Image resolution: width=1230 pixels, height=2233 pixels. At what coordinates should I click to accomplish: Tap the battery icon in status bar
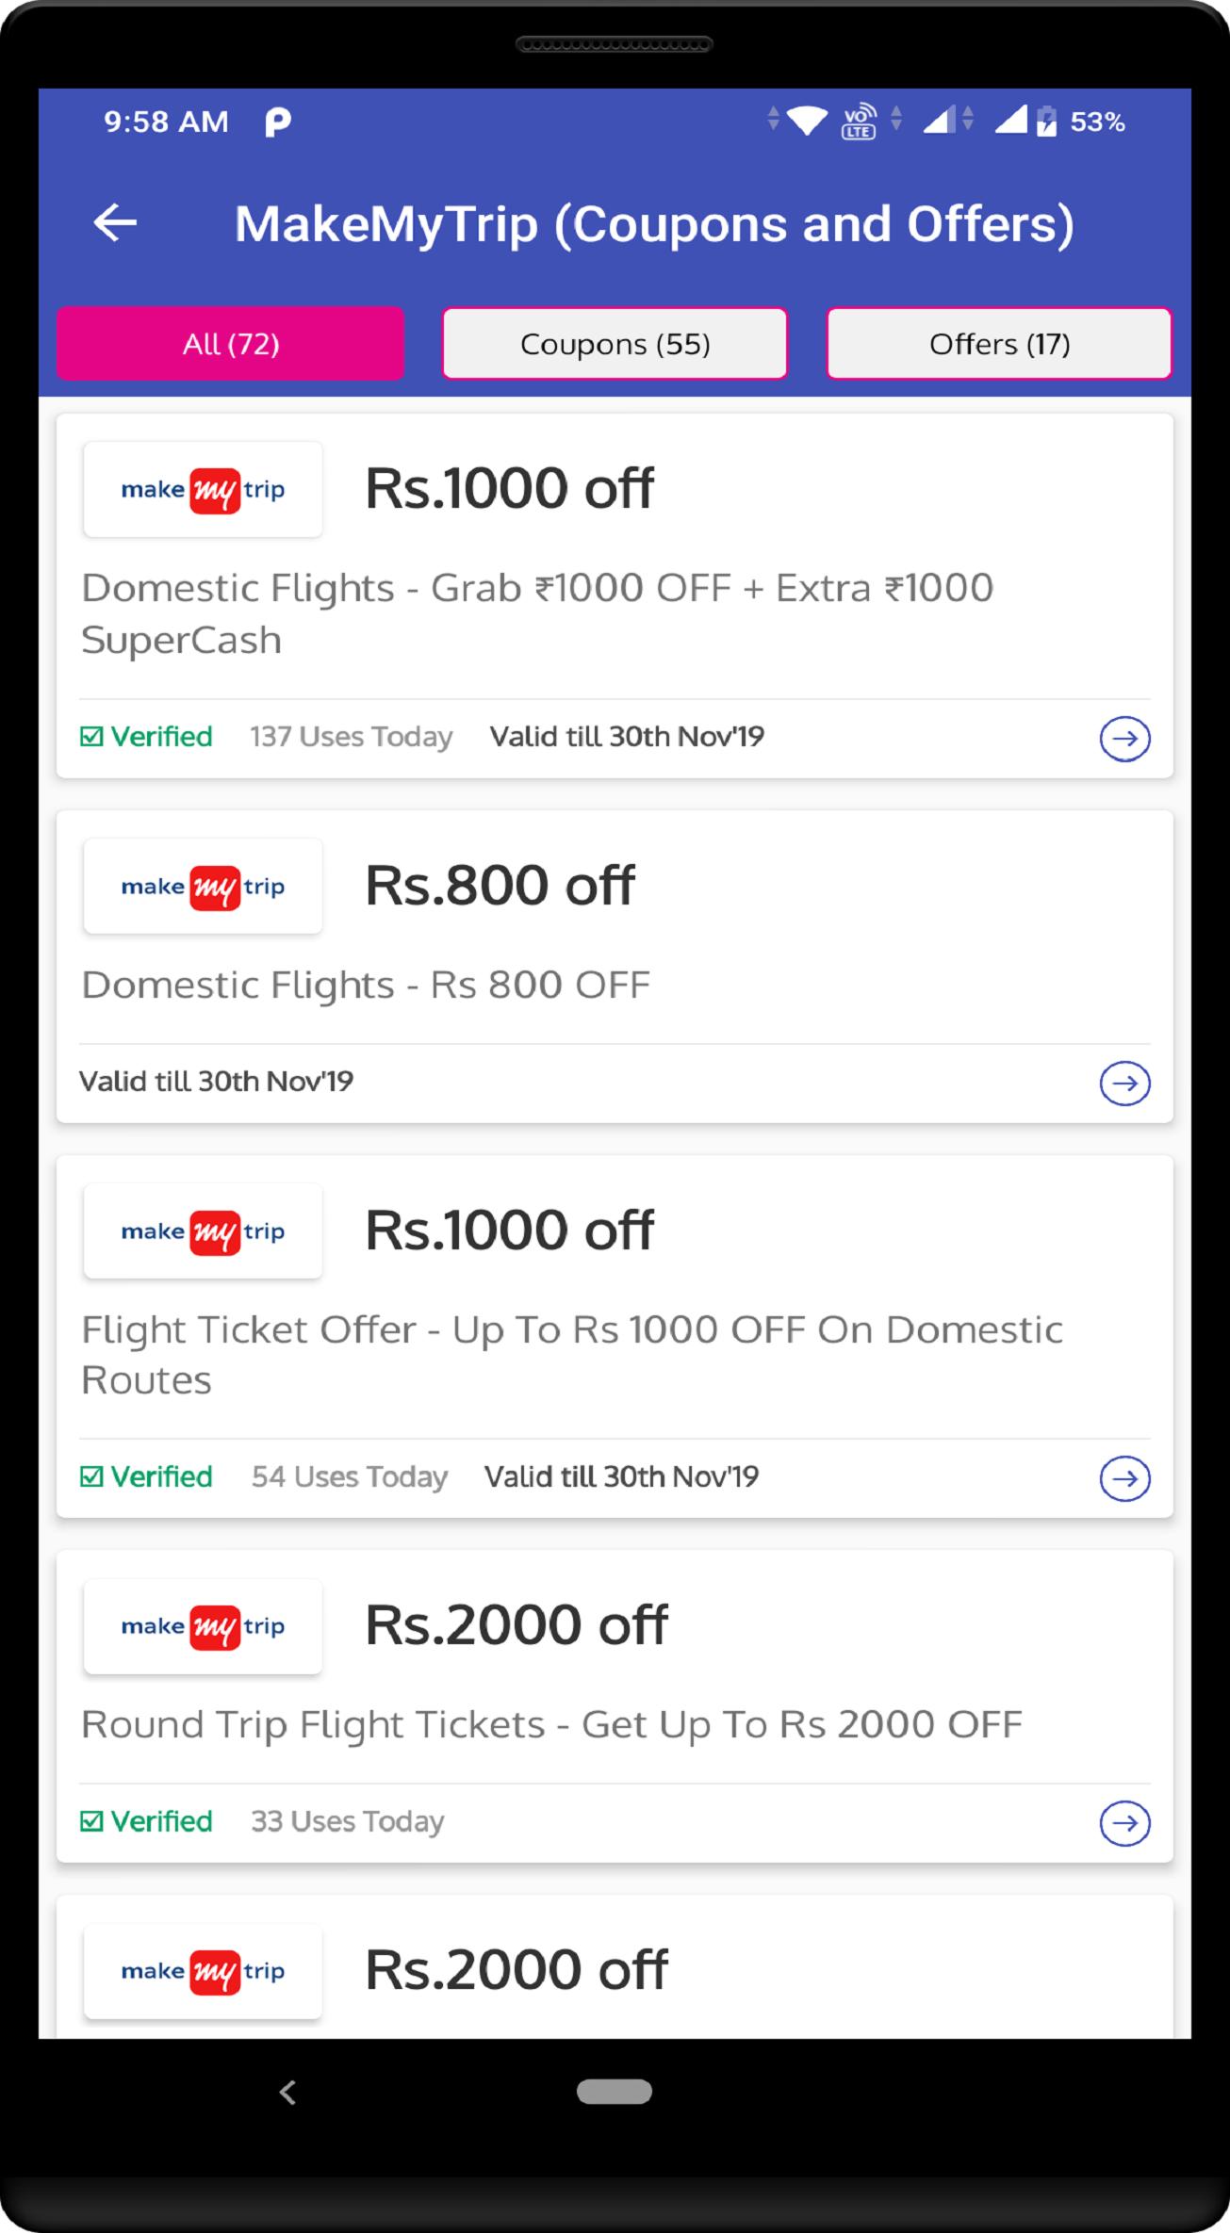(1046, 122)
